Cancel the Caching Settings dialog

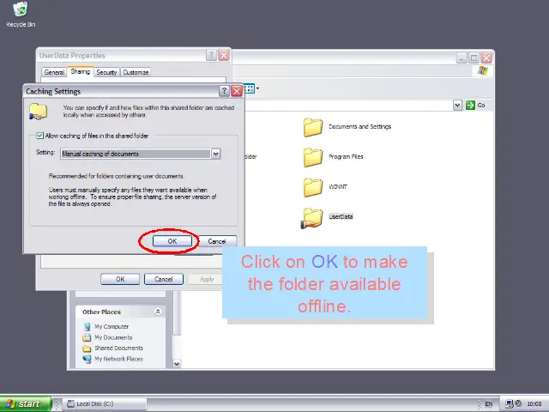coord(216,241)
